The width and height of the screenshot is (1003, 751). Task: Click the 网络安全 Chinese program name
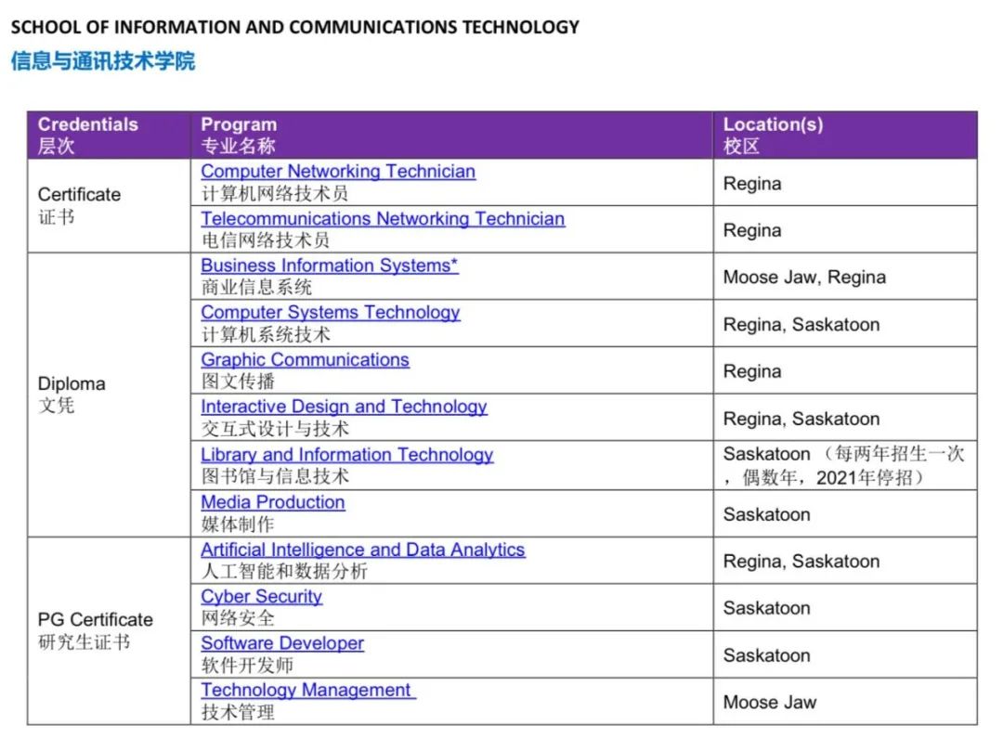pos(238,618)
